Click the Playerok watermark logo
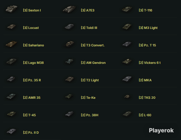181x140 pixels. [161, 131]
